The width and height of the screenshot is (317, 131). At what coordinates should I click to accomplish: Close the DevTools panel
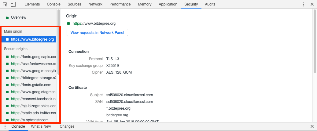[312, 4]
